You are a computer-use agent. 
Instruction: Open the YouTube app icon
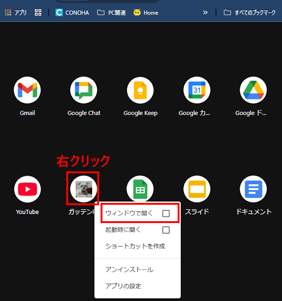click(x=27, y=189)
